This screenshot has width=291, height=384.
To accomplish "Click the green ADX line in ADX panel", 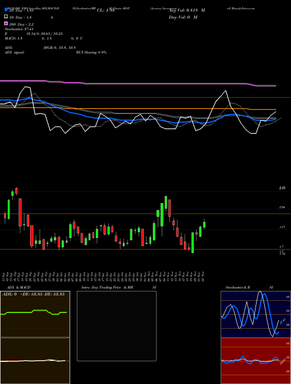I will click(x=34, y=312).
